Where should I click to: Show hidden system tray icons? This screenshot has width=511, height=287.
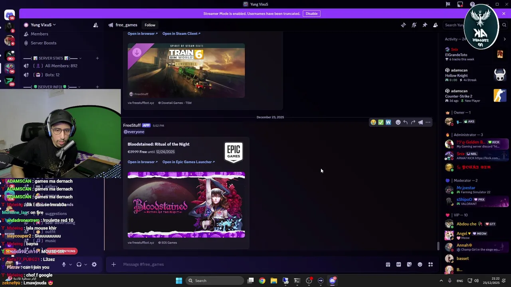441,281
